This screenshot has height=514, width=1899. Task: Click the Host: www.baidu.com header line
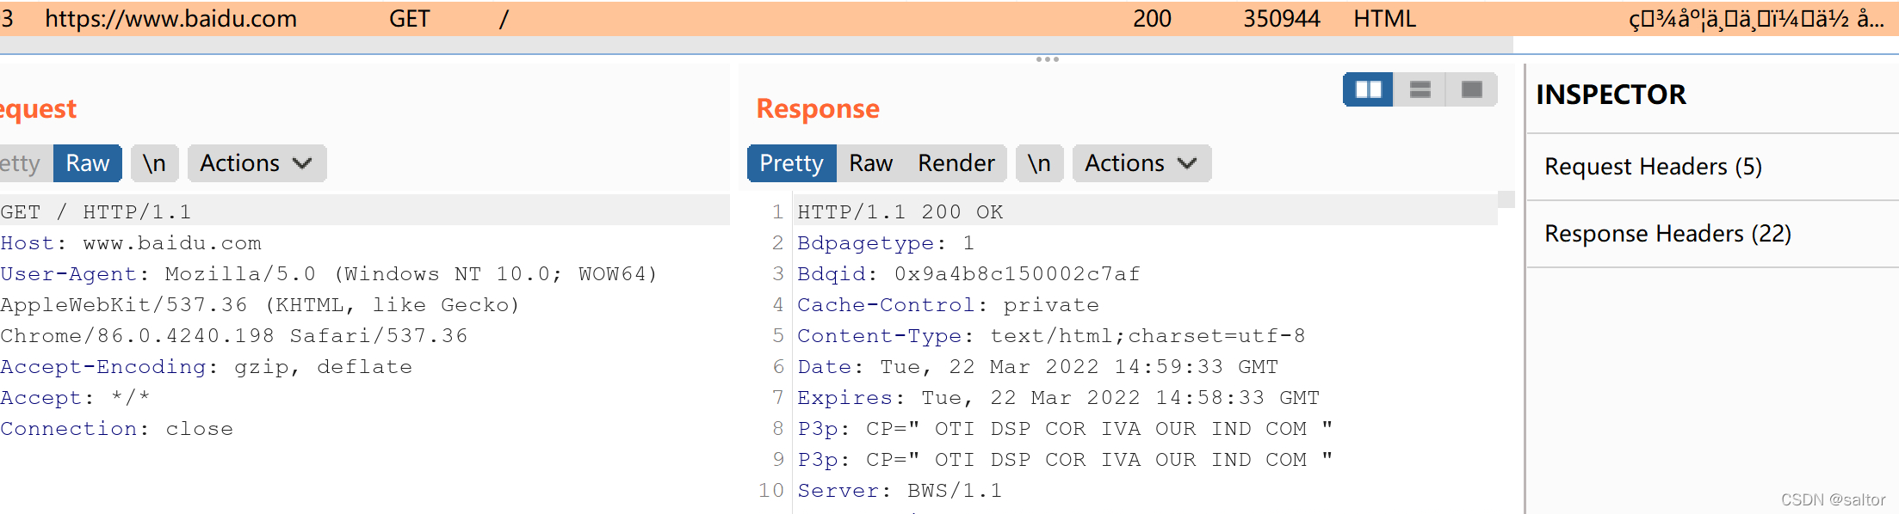[131, 243]
